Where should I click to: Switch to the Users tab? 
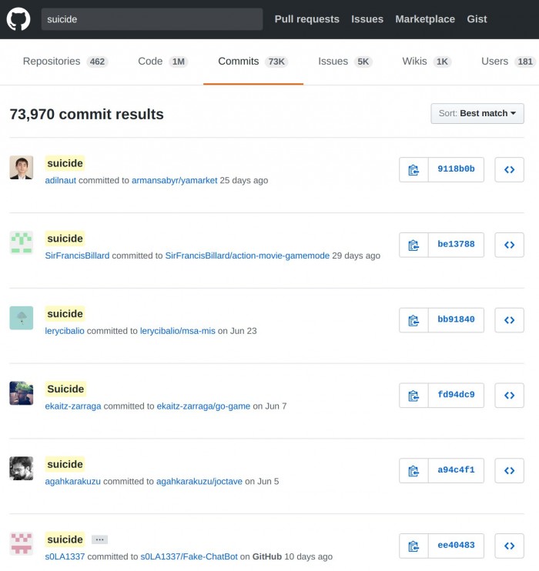coord(508,62)
